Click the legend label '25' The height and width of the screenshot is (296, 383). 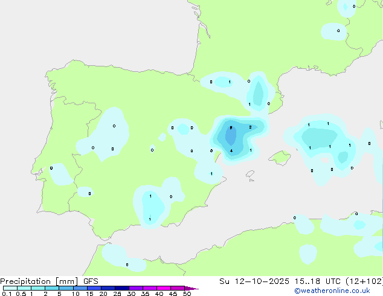tap(117, 294)
